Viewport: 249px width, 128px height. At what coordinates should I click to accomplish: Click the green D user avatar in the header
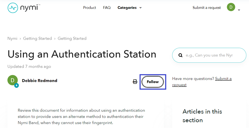[231, 7]
